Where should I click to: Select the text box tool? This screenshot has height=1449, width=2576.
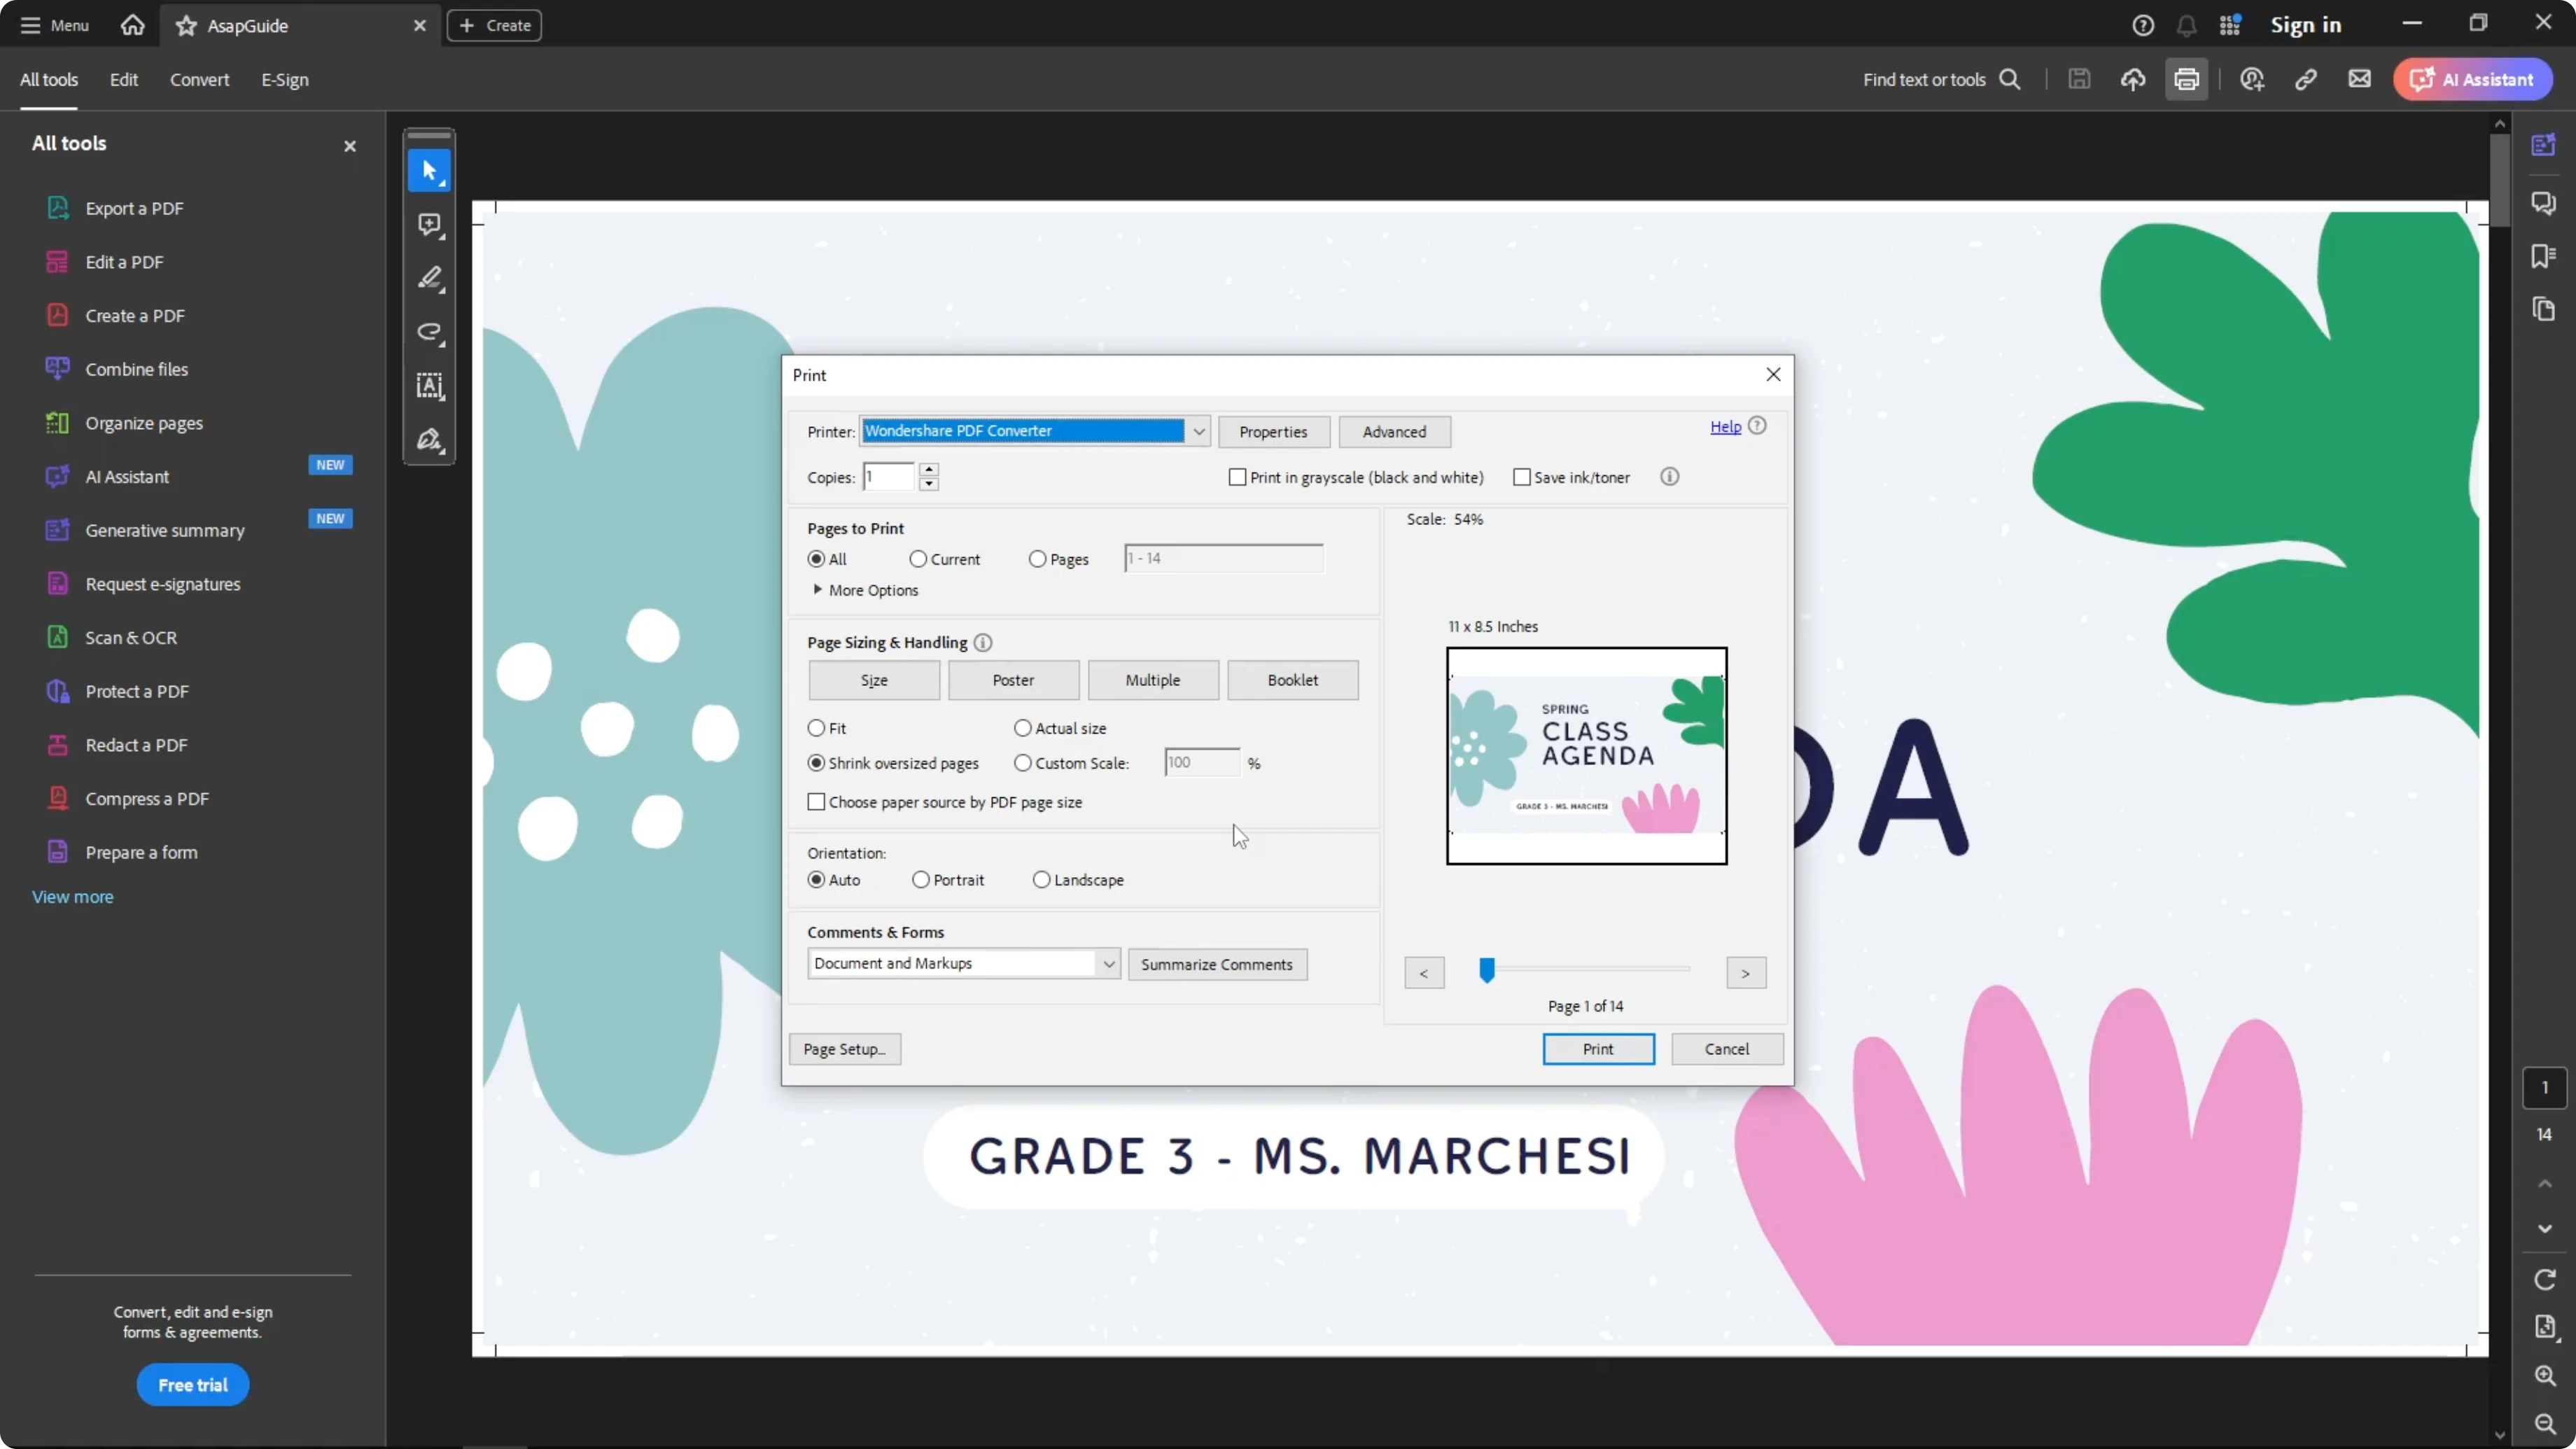(429, 386)
